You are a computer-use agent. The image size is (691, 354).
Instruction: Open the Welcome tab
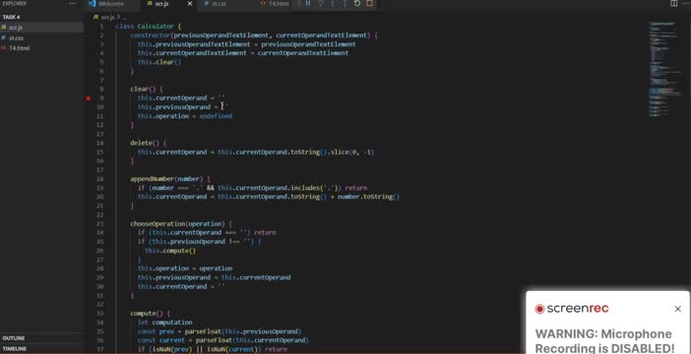111,4
